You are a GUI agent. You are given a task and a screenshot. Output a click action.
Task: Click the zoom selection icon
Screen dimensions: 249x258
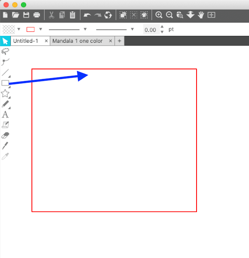[x=180, y=15]
